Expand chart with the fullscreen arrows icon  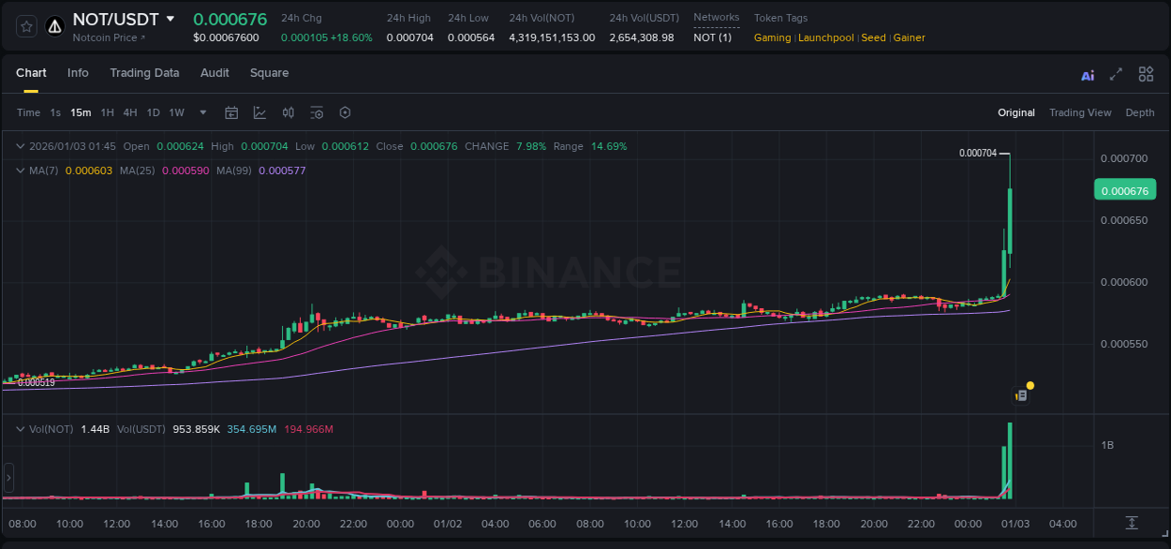(x=1116, y=74)
